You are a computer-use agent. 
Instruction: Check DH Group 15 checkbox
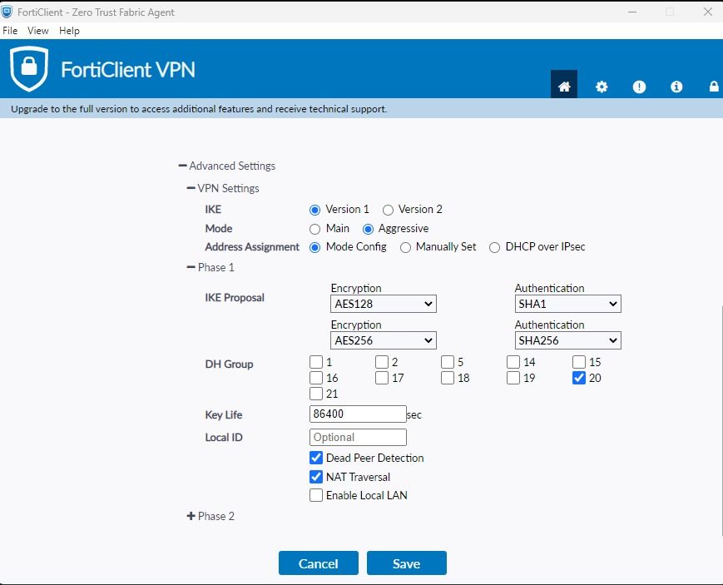pyautogui.click(x=579, y=362)
